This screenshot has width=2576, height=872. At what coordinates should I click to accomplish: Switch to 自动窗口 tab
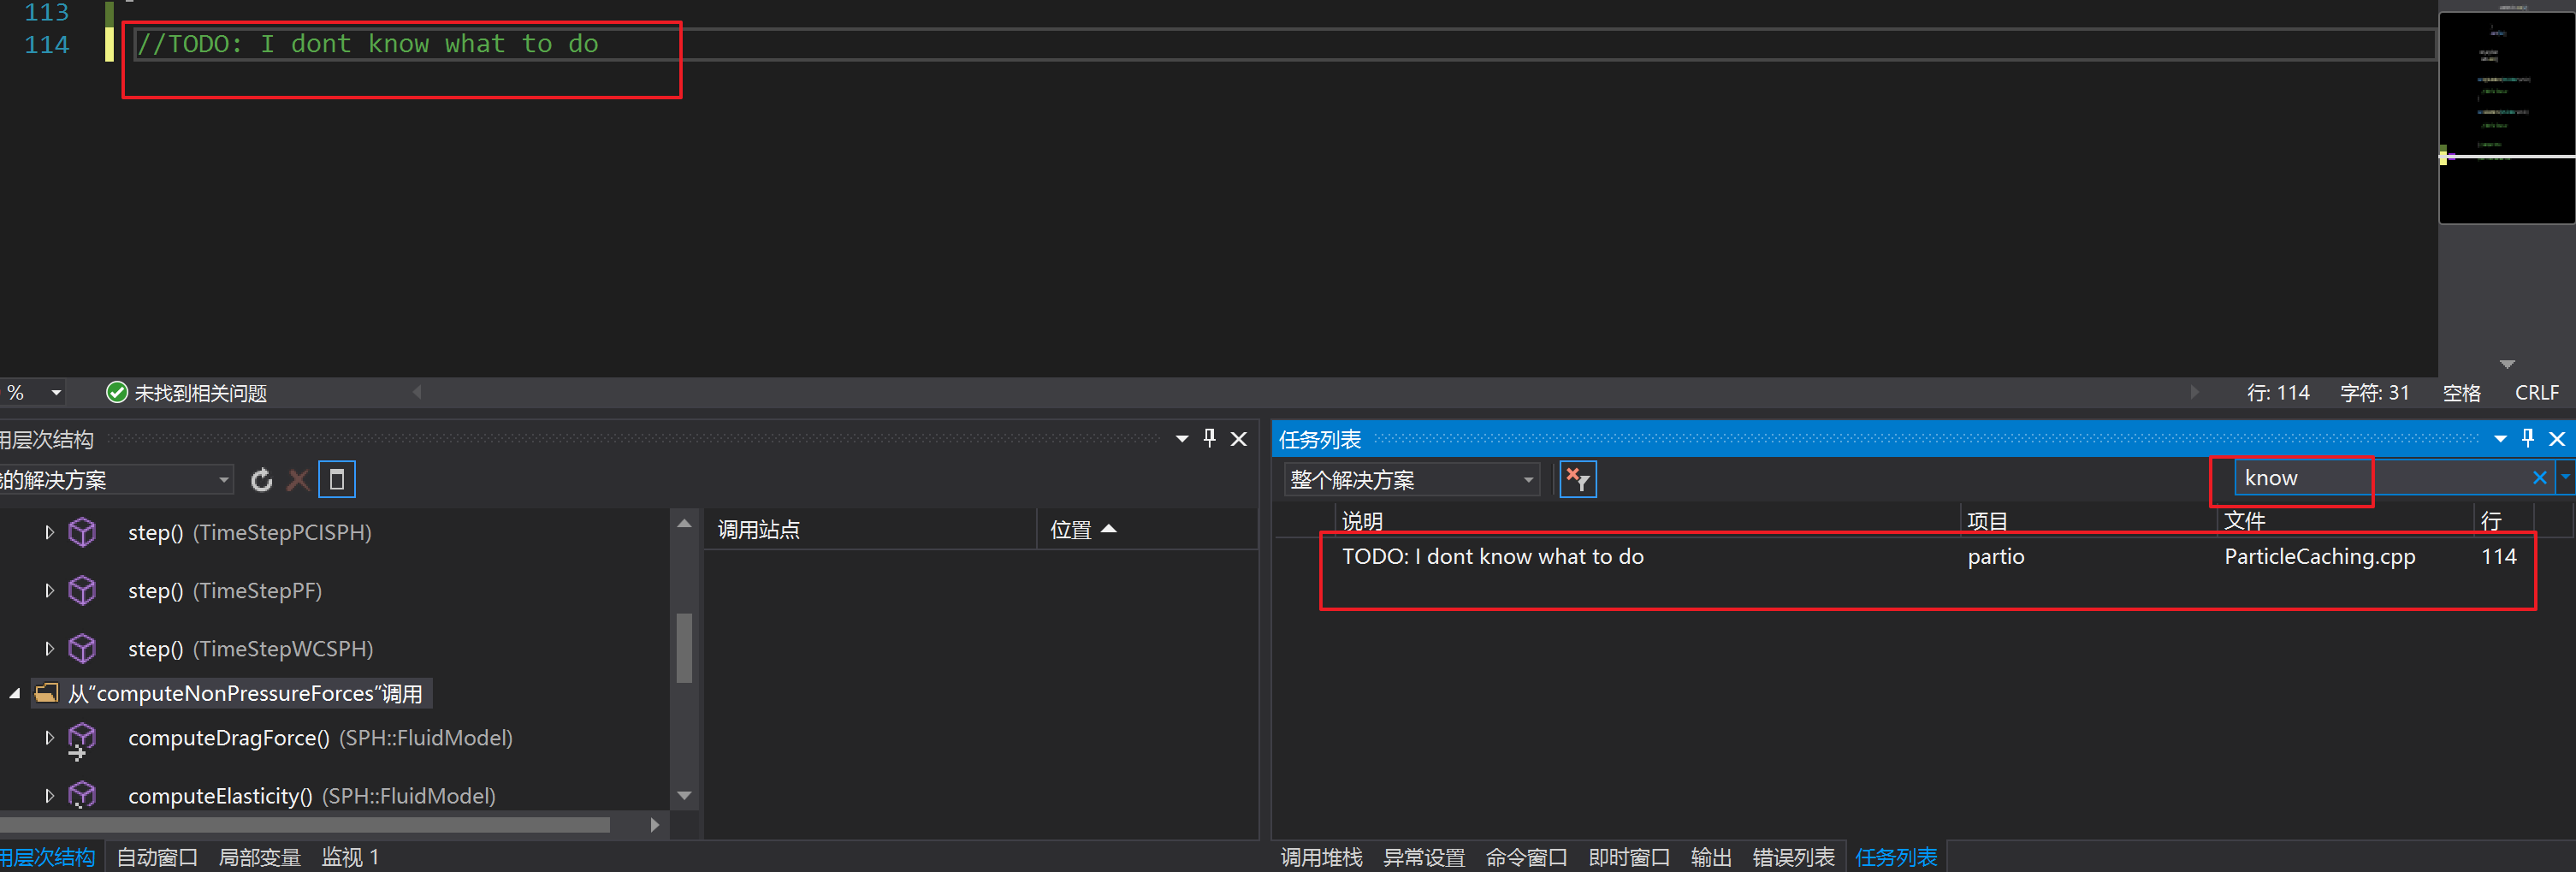(157, 857)
